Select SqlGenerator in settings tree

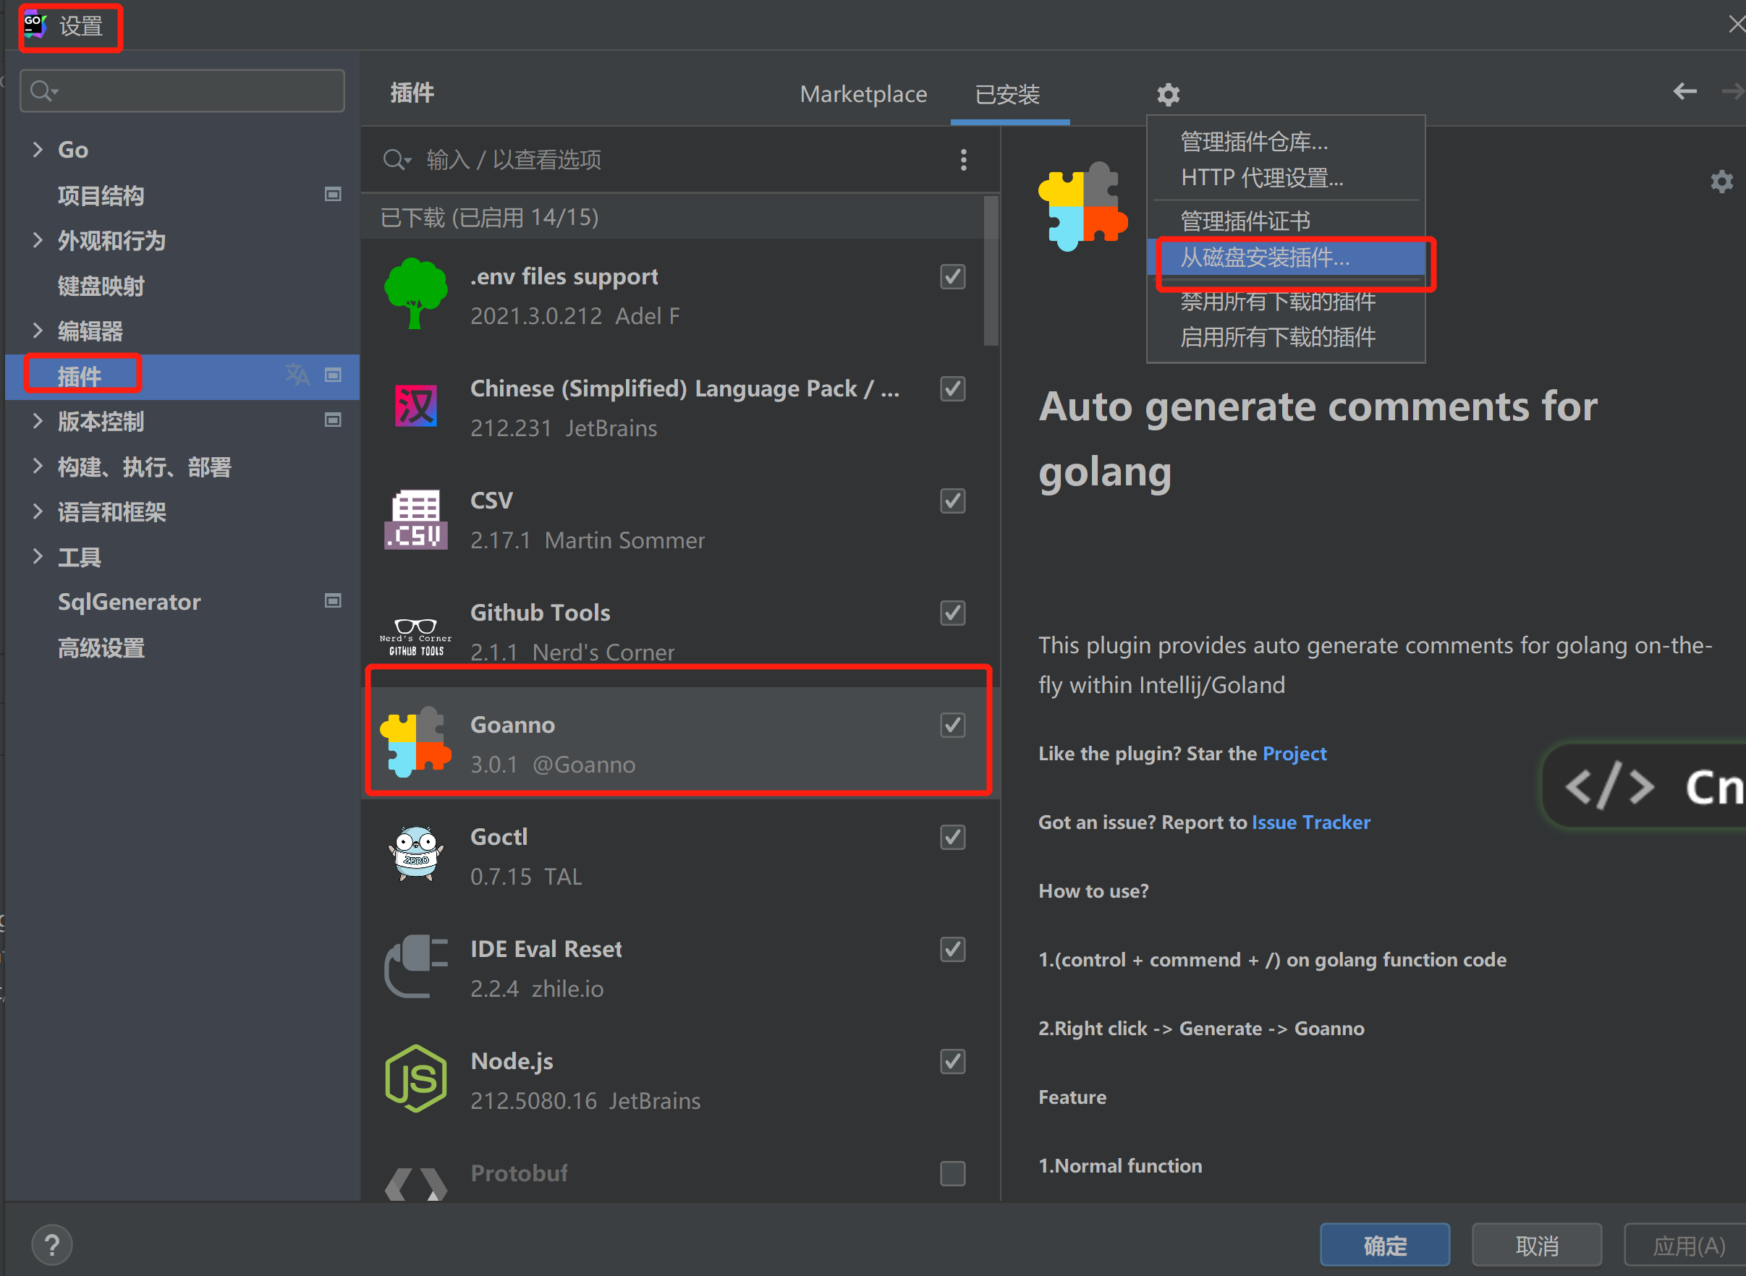click(129, 602)
